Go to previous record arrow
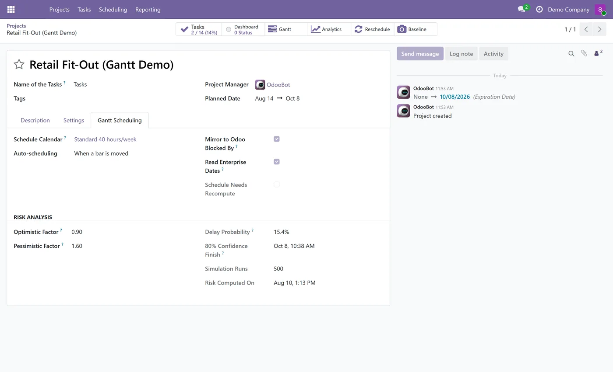The image size is (613, 372). 586,29
